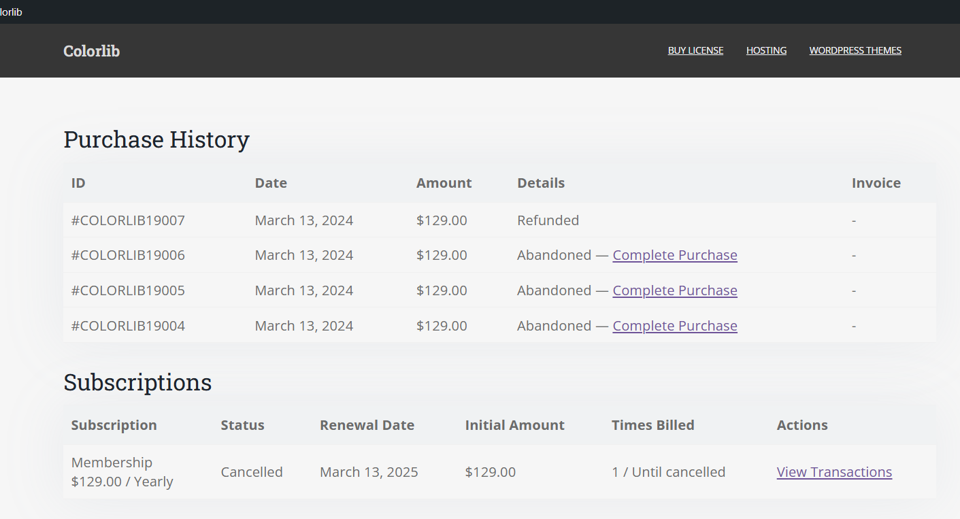
Task: View transactions for the Membership subscription
Action: pos(834,472)
